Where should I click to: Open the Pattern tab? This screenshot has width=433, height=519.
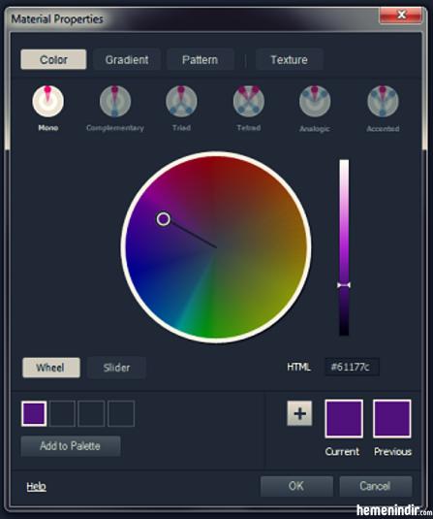[200, 59]
